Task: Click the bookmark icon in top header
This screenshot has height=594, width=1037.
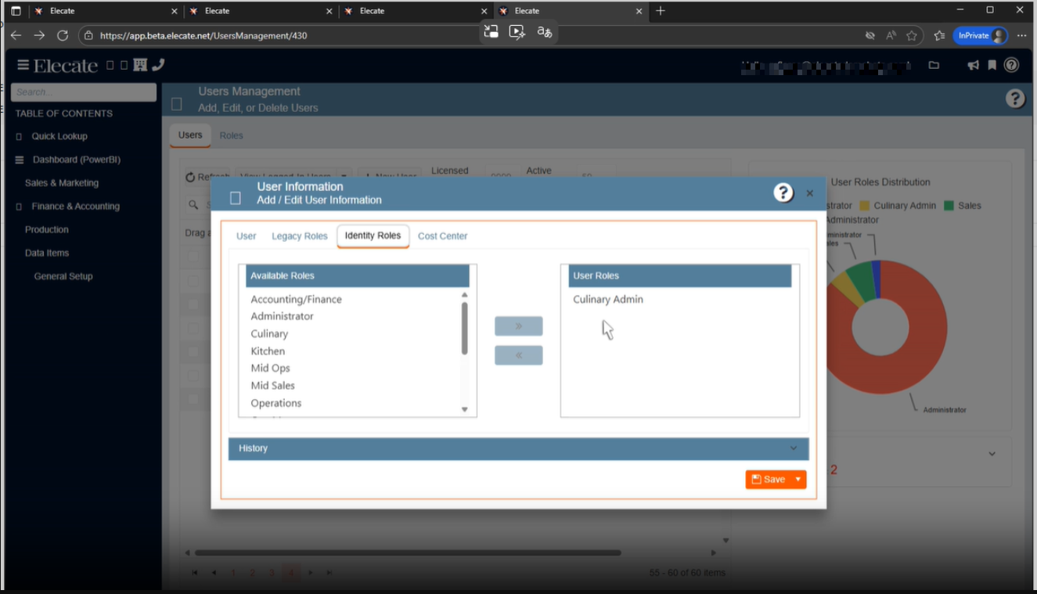Action: 992,66
